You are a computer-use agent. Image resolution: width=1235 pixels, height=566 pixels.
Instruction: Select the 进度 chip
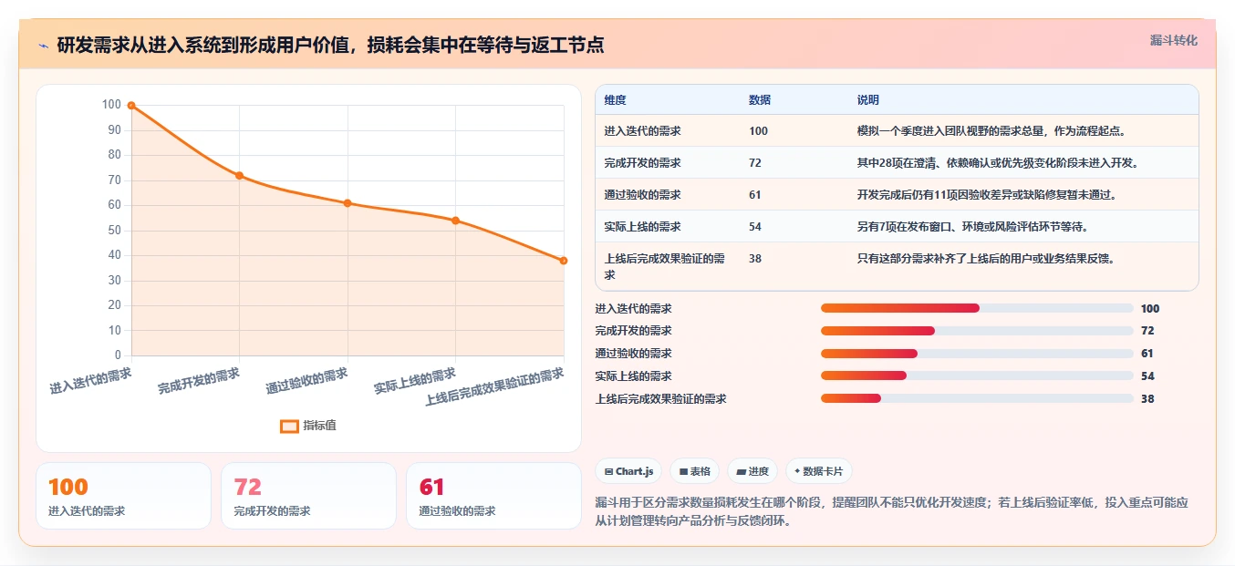752,471
